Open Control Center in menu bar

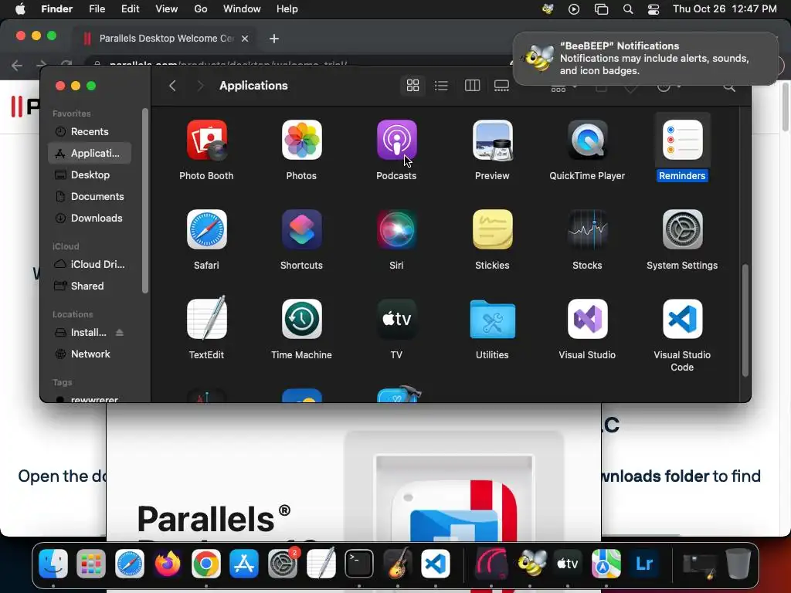[654, 9]
